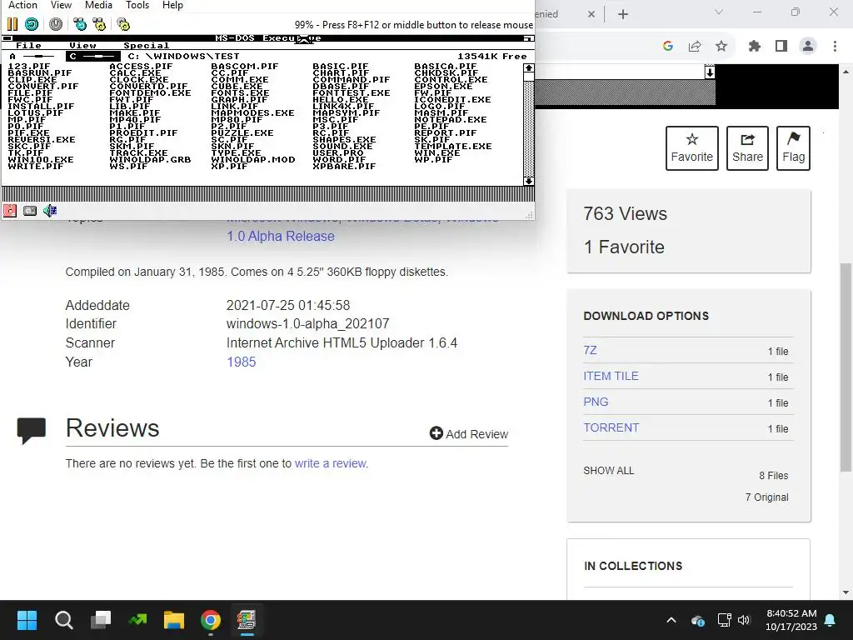This screenshot has width=853, height=640.
Task: Close the current Chrome tab
Action: point(591,14)
